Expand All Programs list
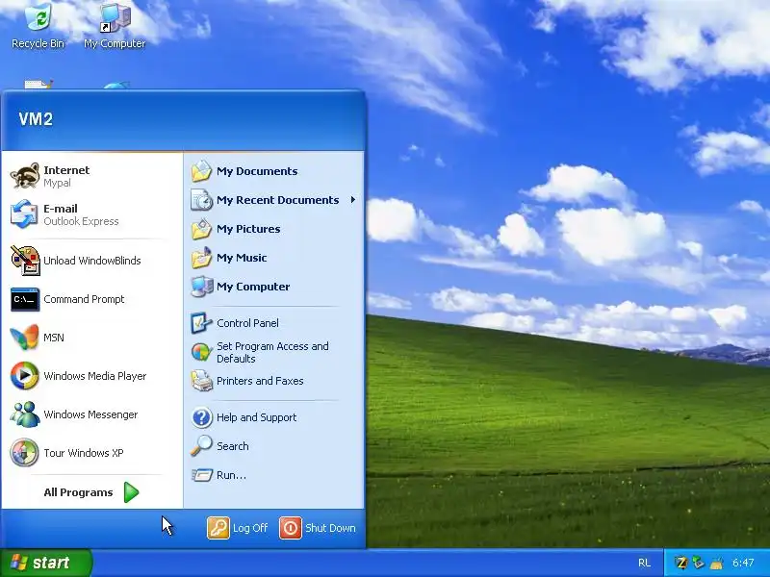This screenshot has width=770, height=577. [x=91, y=492]
